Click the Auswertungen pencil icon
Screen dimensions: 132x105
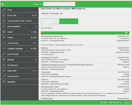(x=4, y=54)
